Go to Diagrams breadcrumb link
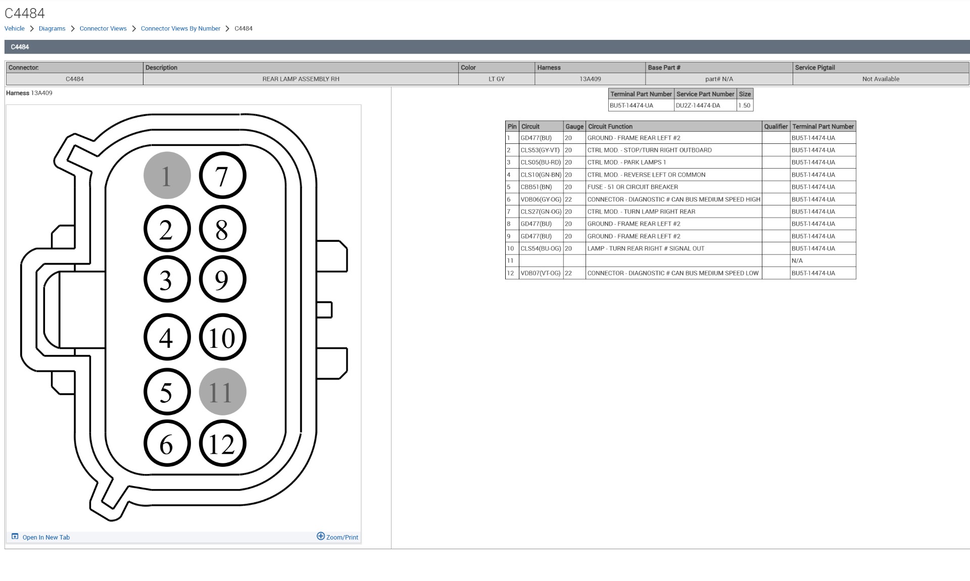Image resolution: width=970 pixels, height=581 pixels. click(x=52, y=28)
